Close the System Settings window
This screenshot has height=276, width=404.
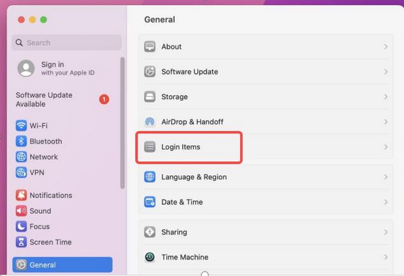click(21, 20)
